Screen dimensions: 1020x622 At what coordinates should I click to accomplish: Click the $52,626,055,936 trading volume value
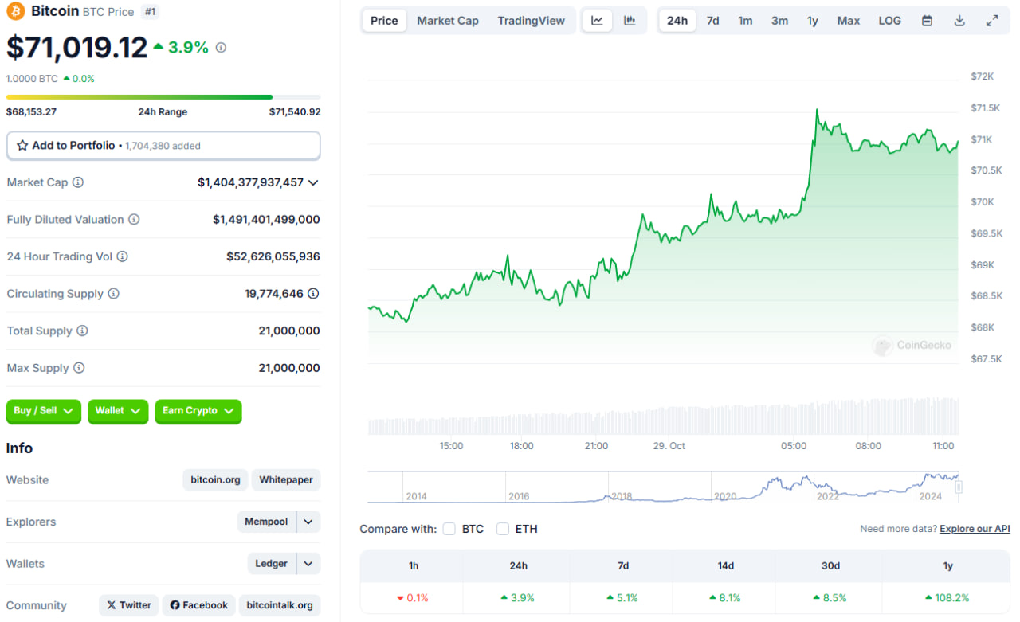(x=273, y=256)
